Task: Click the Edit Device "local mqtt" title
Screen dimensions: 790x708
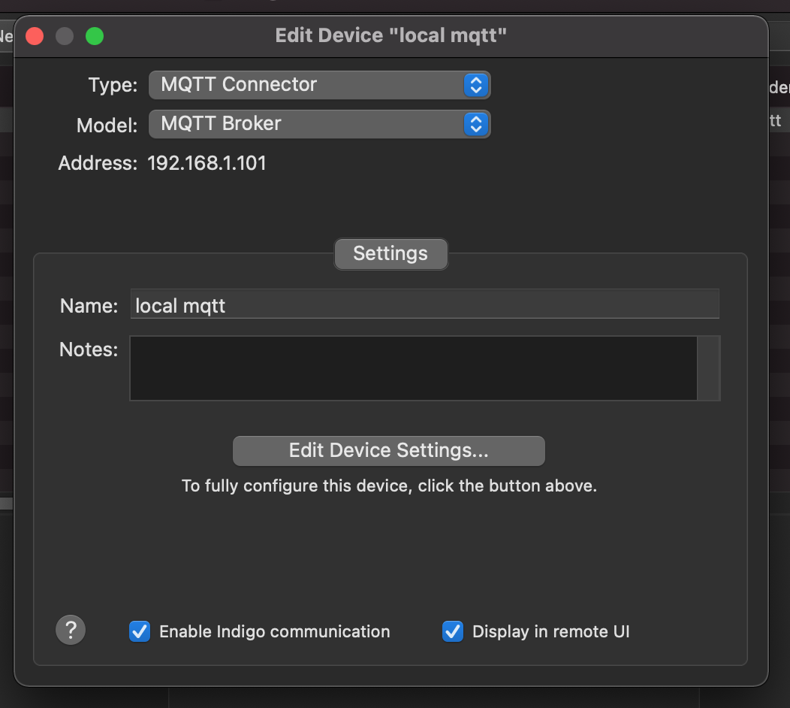Action: (x=390, y=36)
